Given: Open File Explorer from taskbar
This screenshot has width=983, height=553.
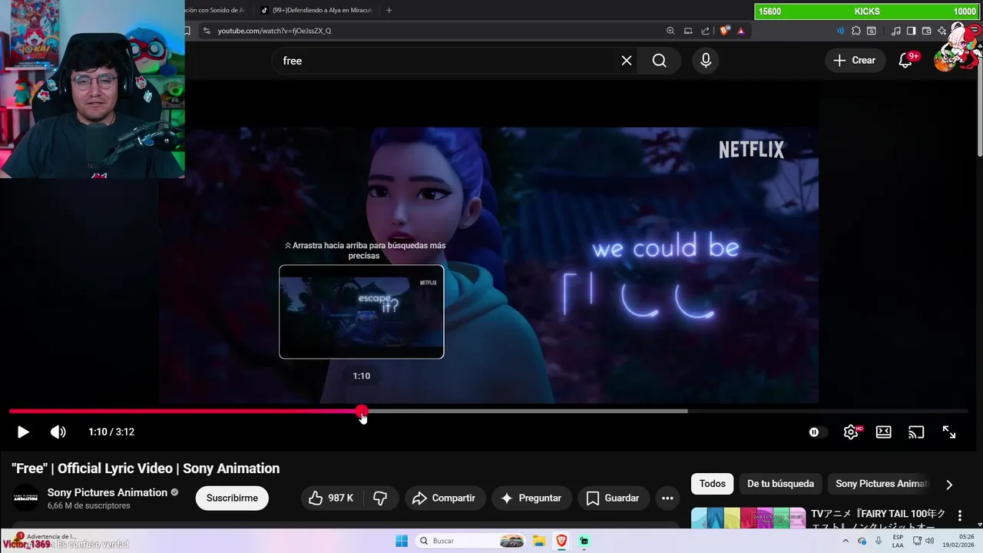Looking at the screenshot, I should [x=539, y=541].
